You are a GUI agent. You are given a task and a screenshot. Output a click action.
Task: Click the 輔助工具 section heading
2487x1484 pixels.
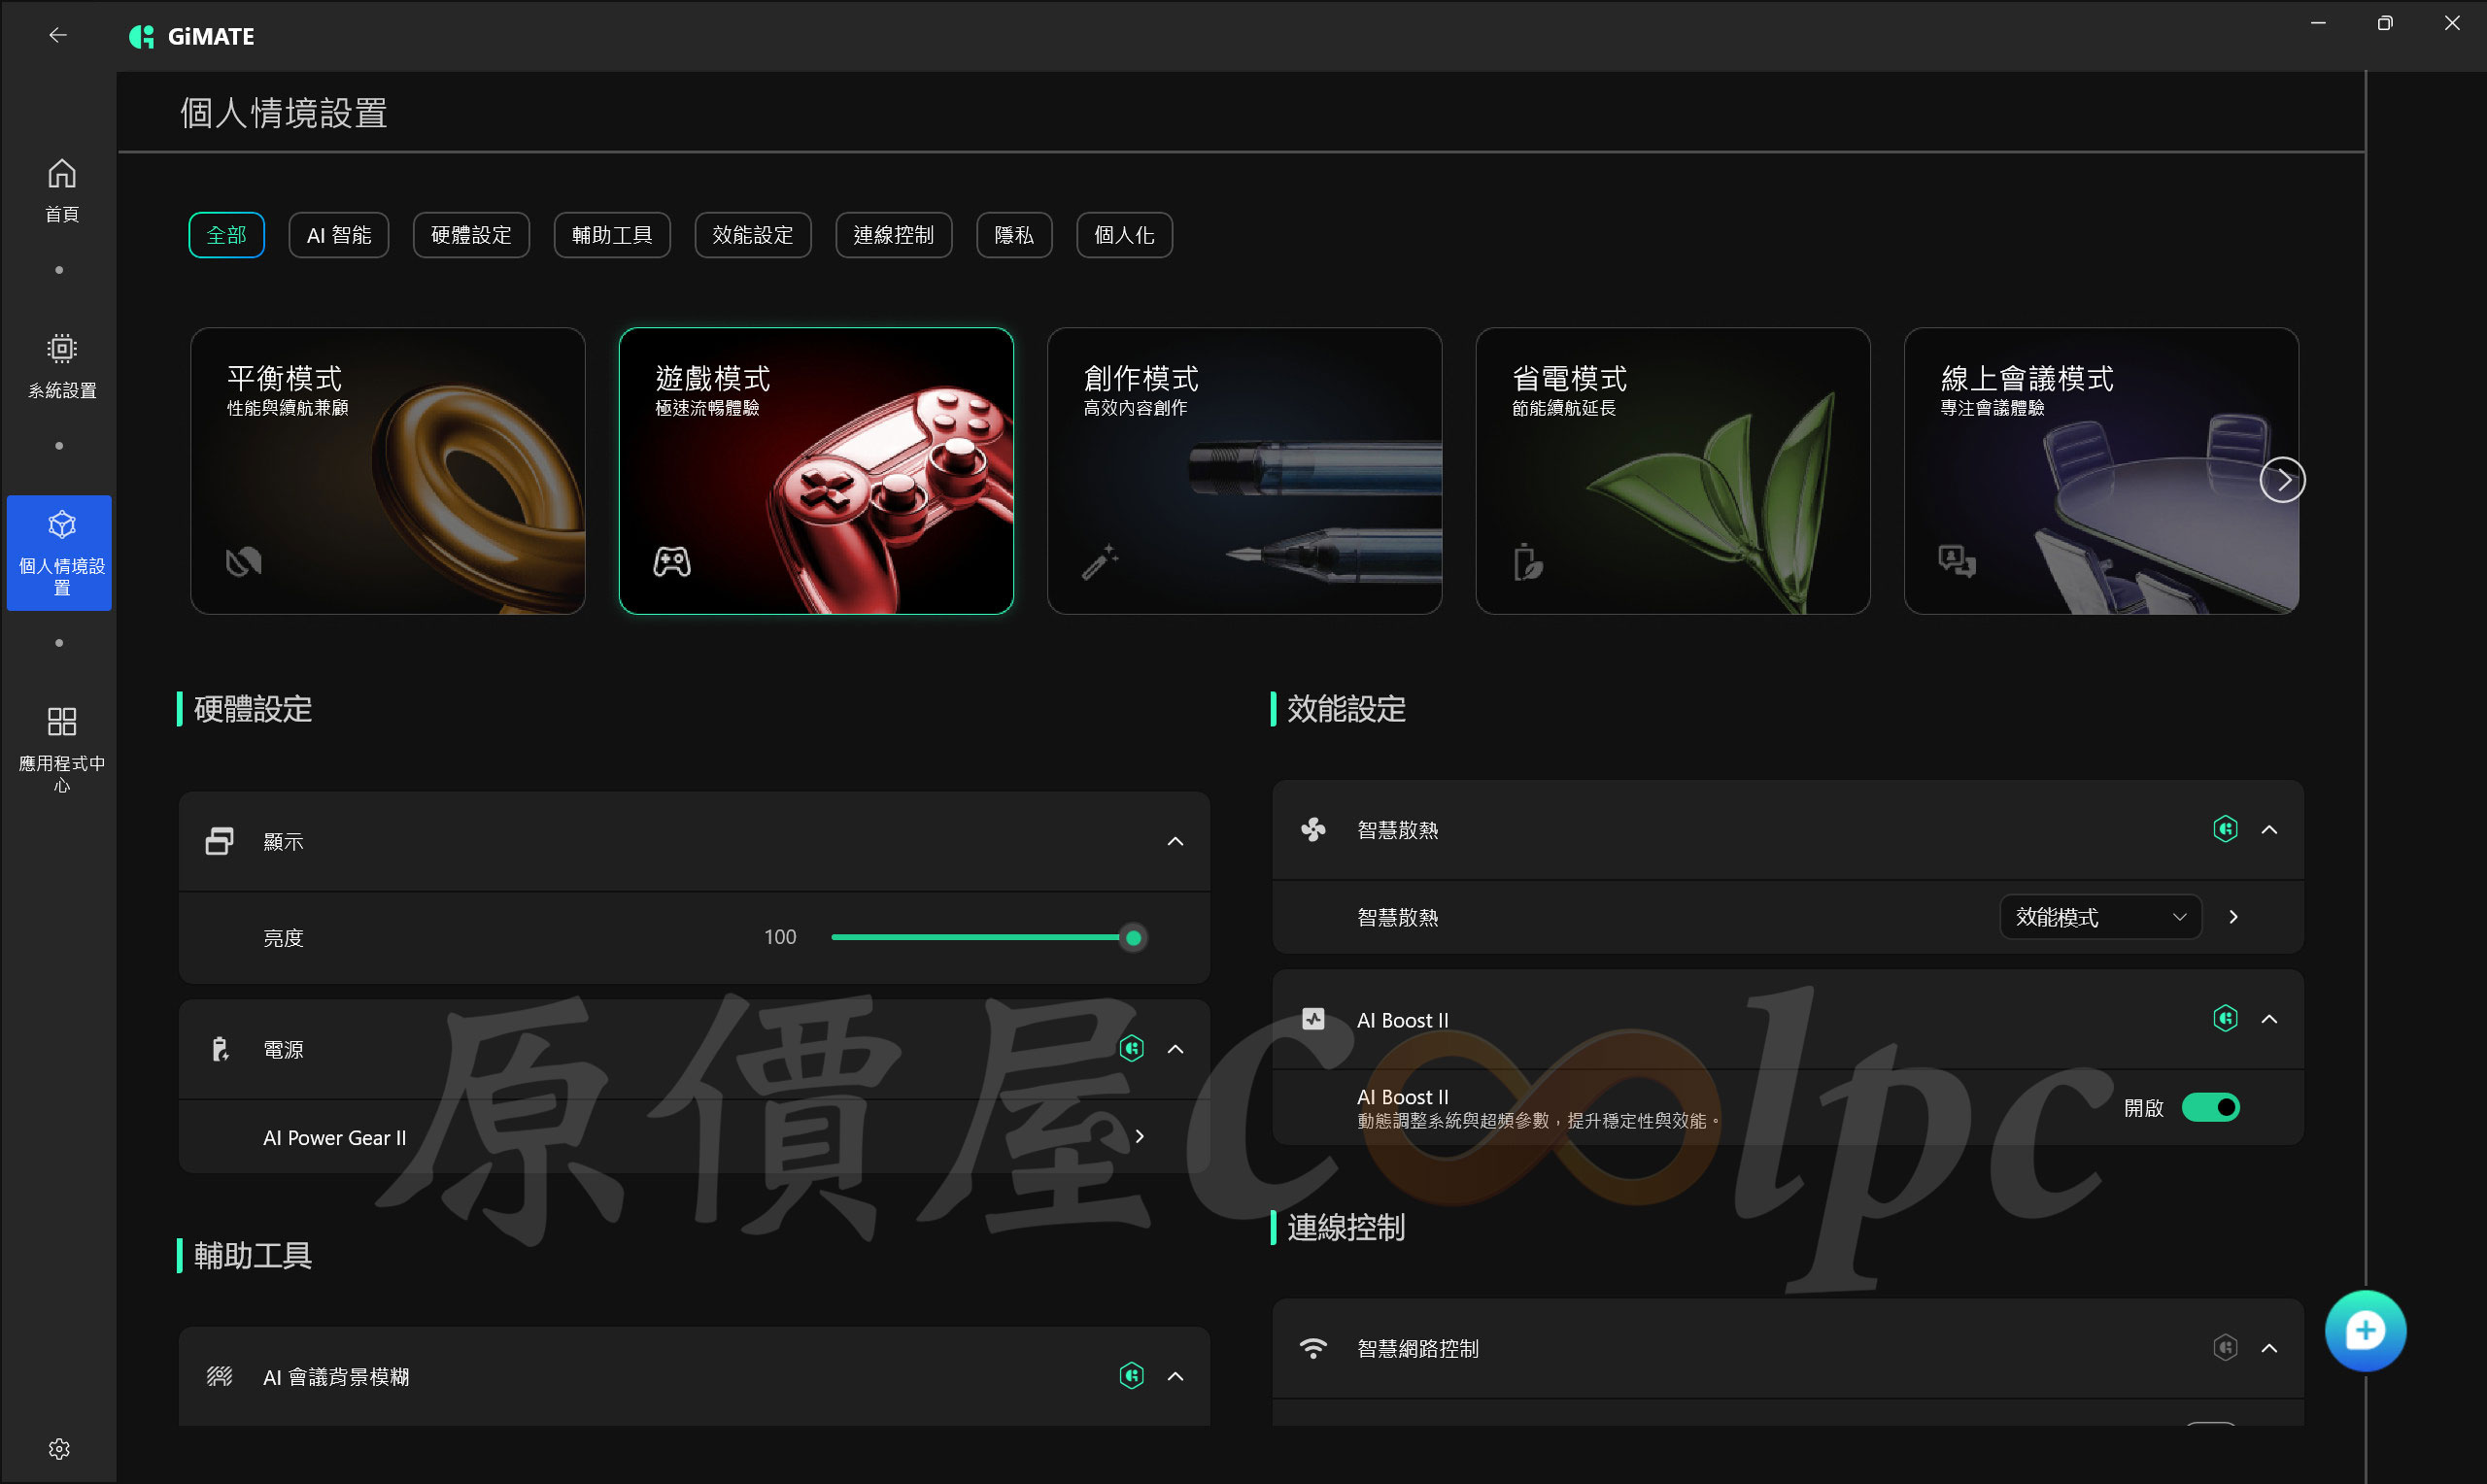[253, 1255]
